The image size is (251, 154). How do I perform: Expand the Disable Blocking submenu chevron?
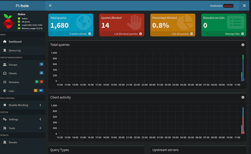pos(40,105)
